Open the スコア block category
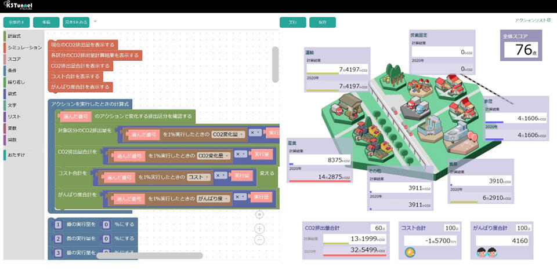This screenshot has width=557, height=271. [14, 59]
